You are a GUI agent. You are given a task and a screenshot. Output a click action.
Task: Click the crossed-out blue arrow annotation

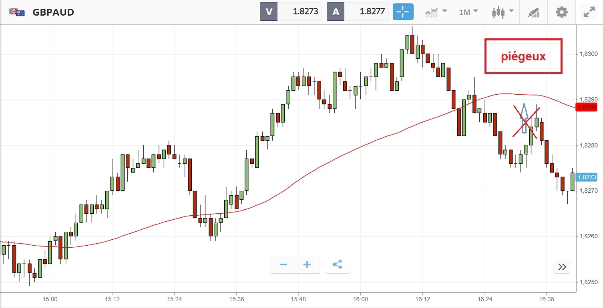click(525, 119)
